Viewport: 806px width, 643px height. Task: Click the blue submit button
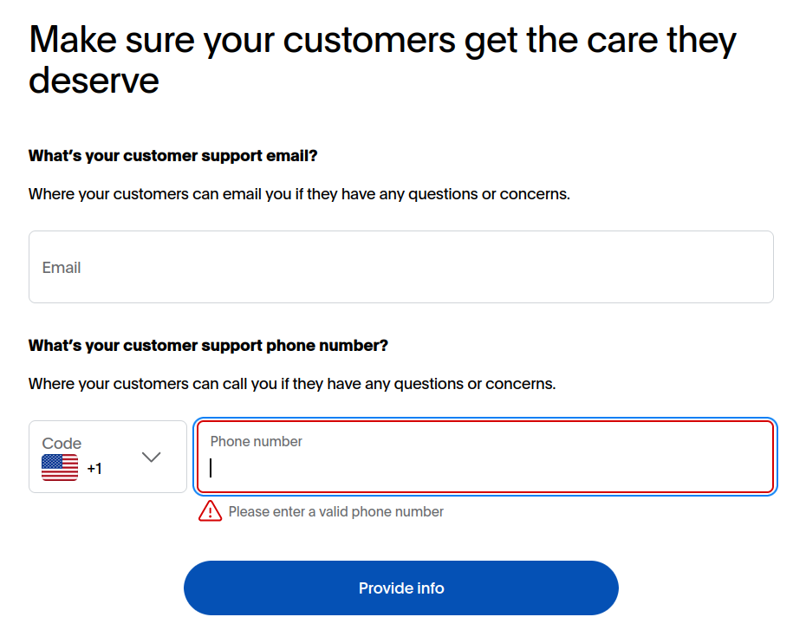point(400,588)
